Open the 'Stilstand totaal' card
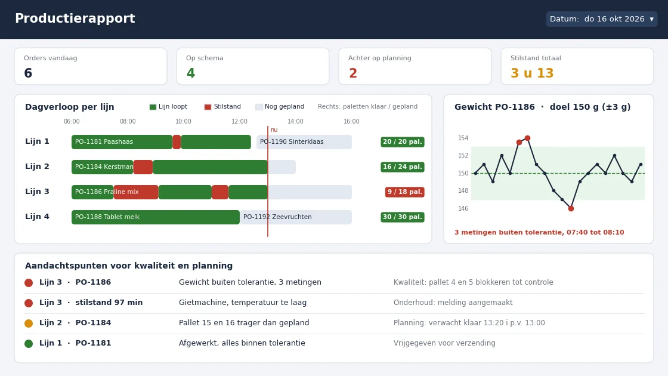 point(577,66)
